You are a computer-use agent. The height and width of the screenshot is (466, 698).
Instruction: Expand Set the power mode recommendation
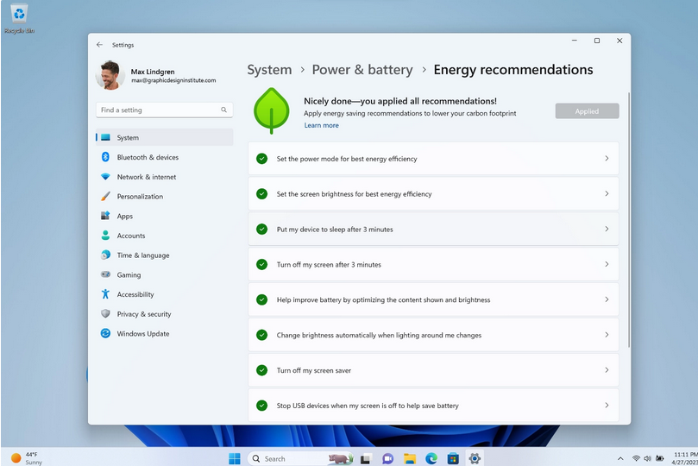[x=433, y=159]
